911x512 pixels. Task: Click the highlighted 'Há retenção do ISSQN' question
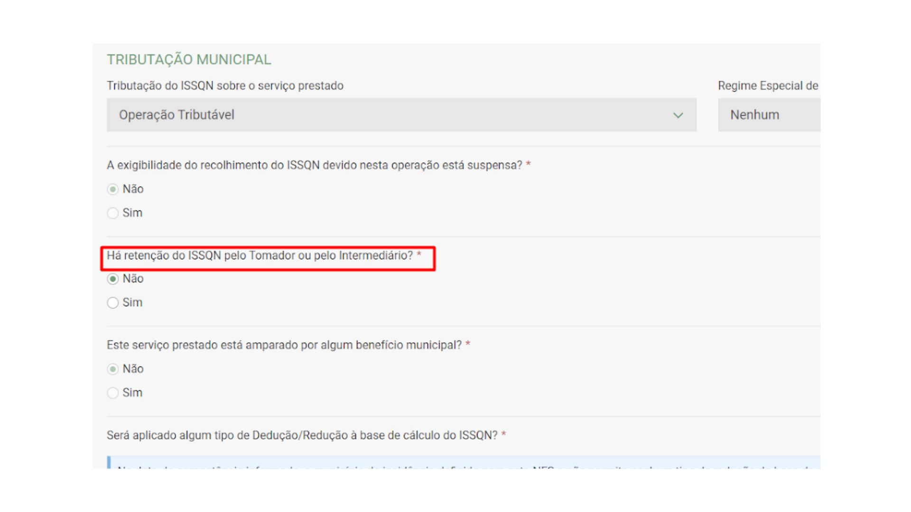click(260, 256)
